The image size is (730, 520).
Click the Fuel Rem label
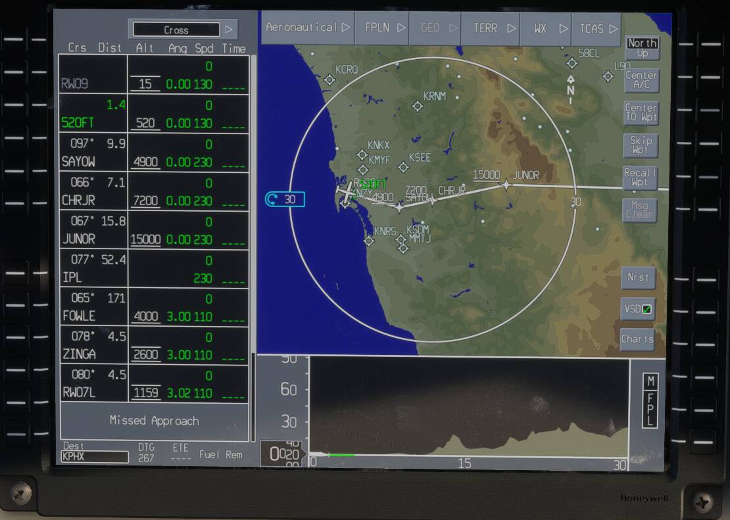click(221, 455)
